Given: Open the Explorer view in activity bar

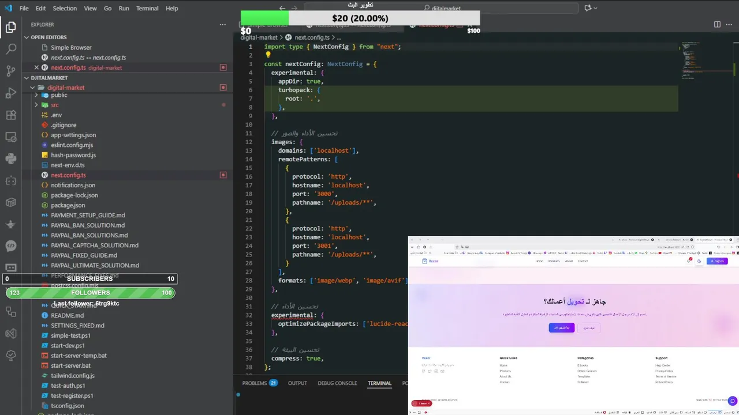Looking at the screenshot, I should click(x=11, y=27).
